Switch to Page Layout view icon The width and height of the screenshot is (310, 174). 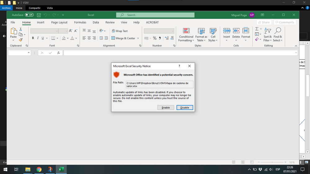coord(243,162)
